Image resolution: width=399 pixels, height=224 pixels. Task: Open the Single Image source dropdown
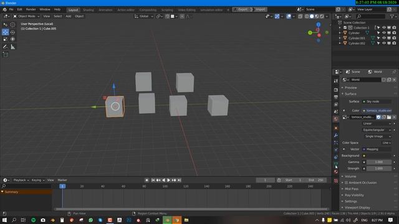(x=378, y=136)
